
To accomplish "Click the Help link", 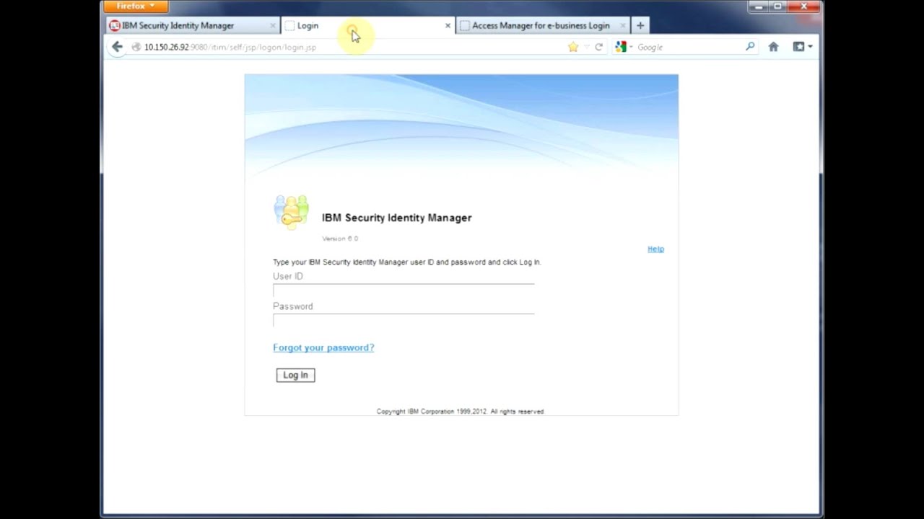I will pyautogui.click(x=655, y=249).
